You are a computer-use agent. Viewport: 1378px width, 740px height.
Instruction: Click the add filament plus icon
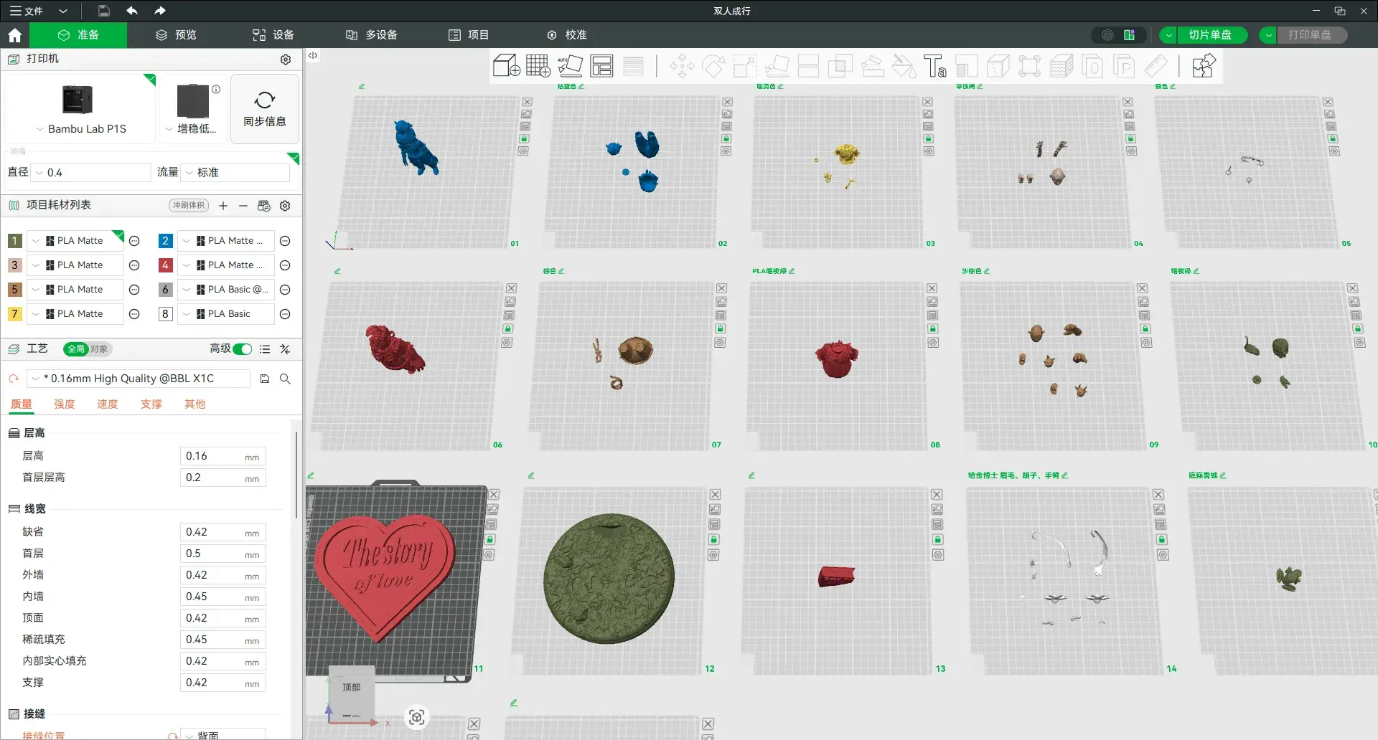pyautogui.click(x=223, y=206)
